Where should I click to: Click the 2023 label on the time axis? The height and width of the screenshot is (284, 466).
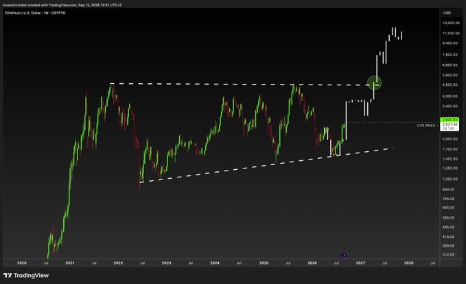point(166,263)
